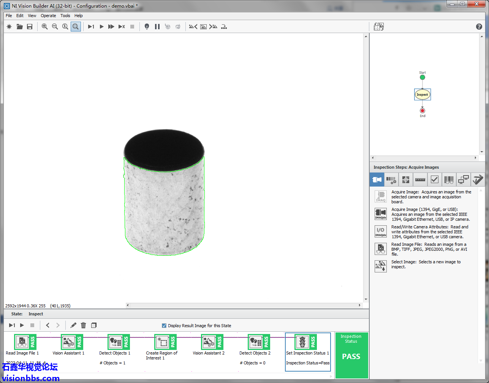The width and height of the screenshot is (489, 383).
Task: Click the Zoom In magnifier icon
Action: pos(44,27)
